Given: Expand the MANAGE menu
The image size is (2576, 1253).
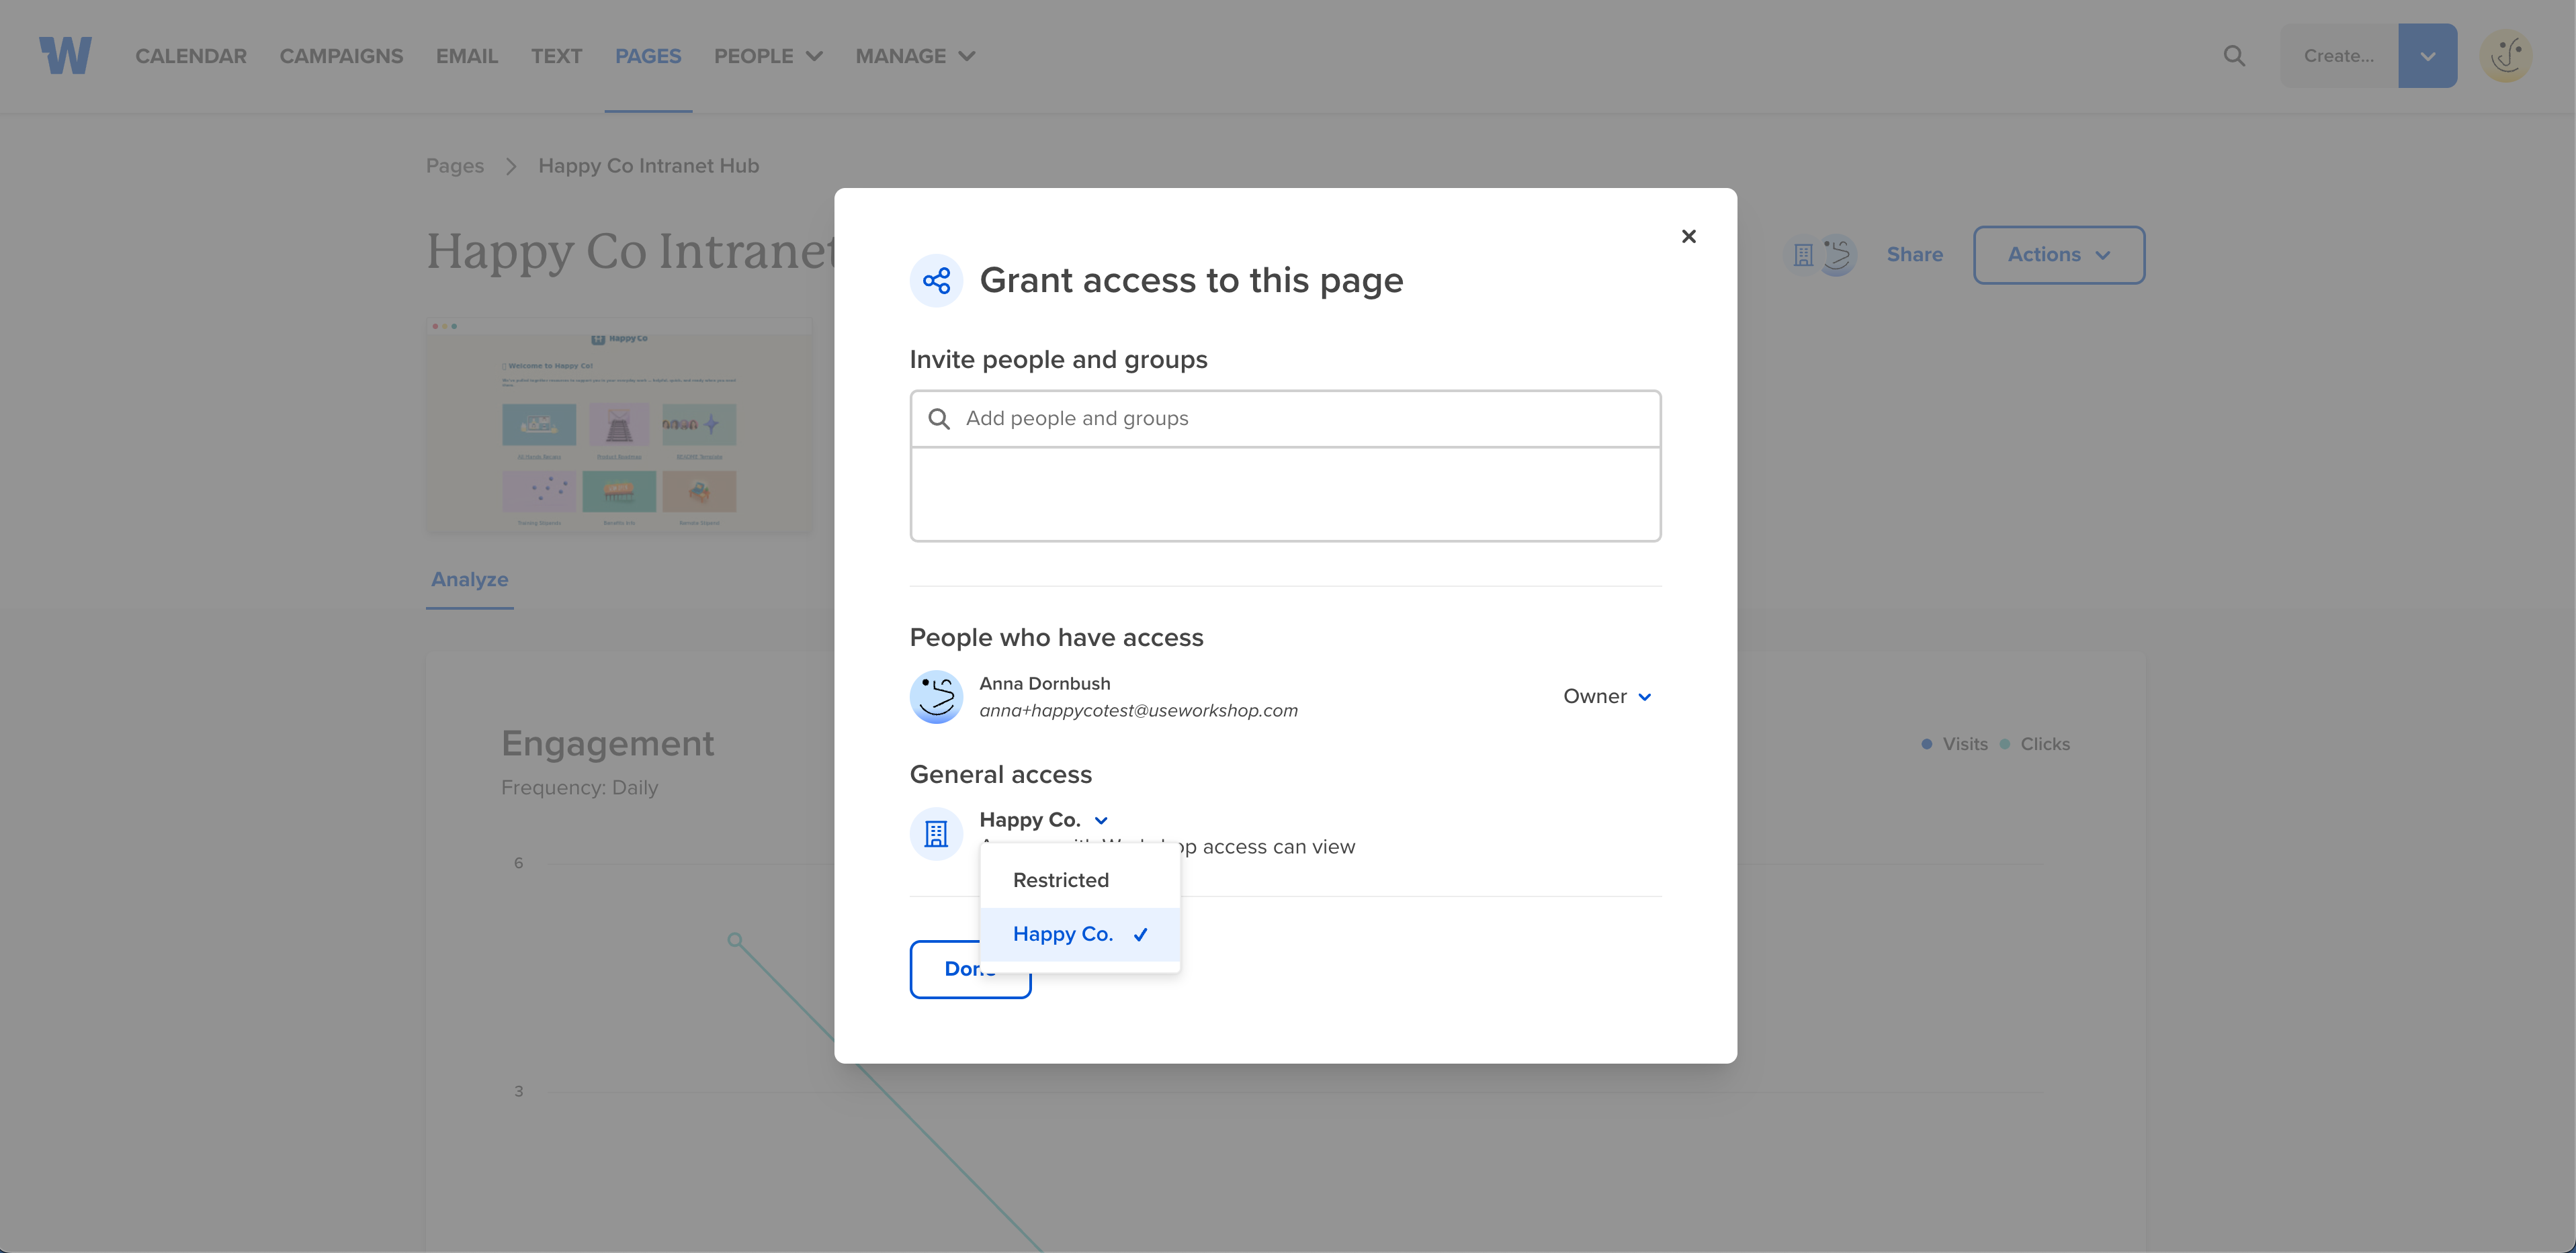Looking at the screenshot, I should pos(915,56).
